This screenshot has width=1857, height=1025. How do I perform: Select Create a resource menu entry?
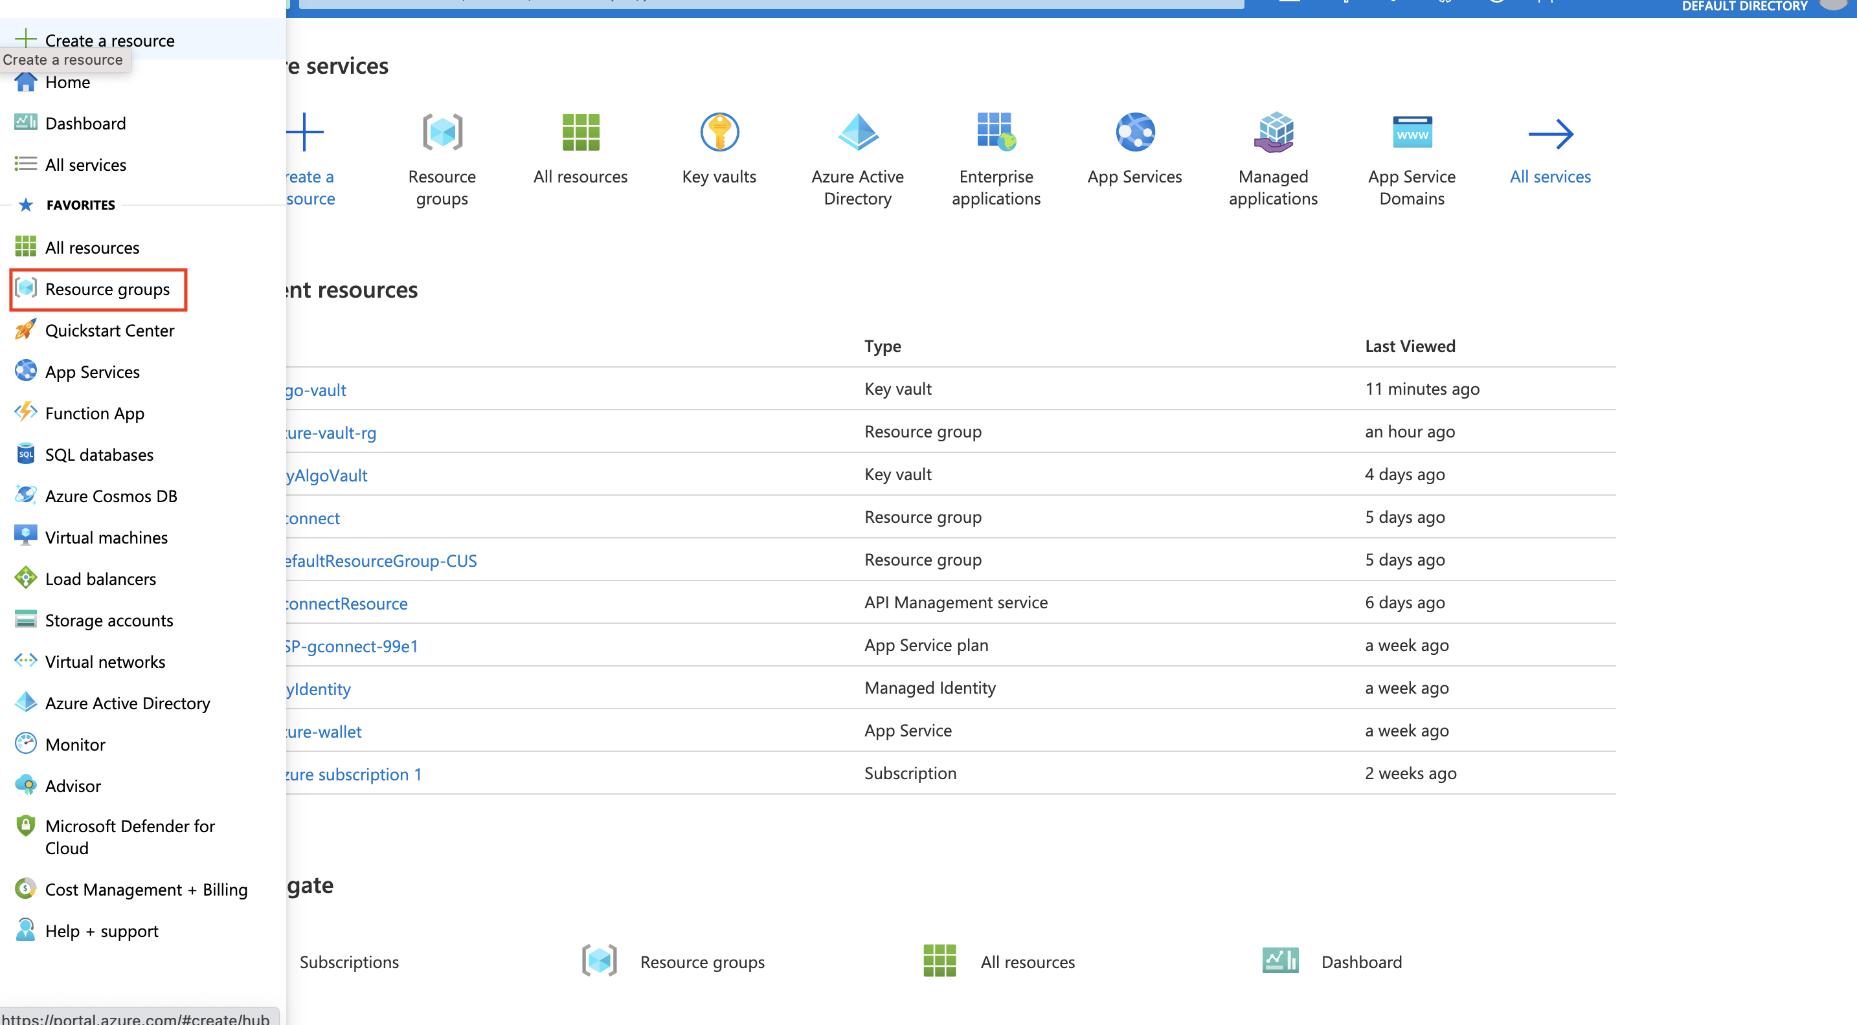[x=109, y=40]
